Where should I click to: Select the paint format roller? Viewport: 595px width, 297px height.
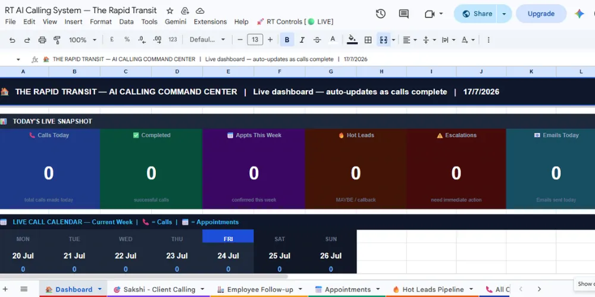[57, 40]
